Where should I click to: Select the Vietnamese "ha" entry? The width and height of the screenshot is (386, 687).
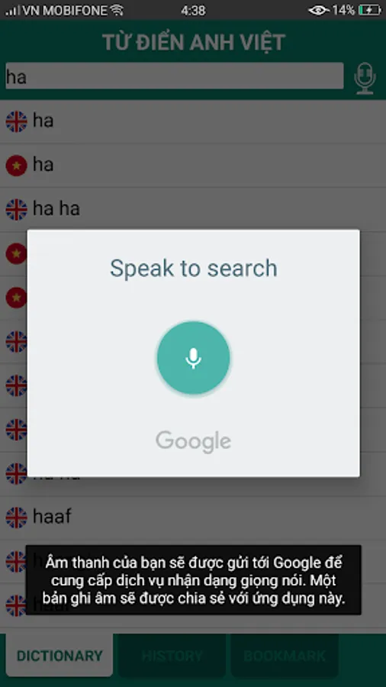pos(193,166)
